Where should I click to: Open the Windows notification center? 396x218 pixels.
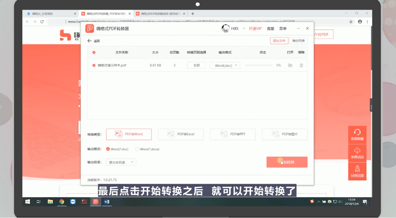tap(365, 202)
